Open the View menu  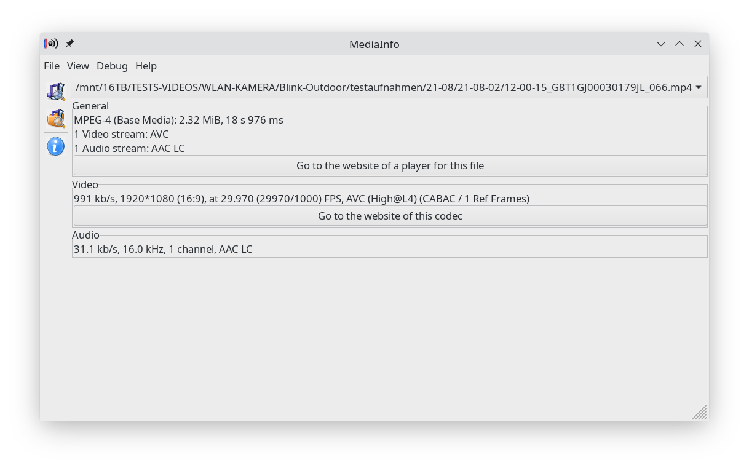[x=78, y=66]
